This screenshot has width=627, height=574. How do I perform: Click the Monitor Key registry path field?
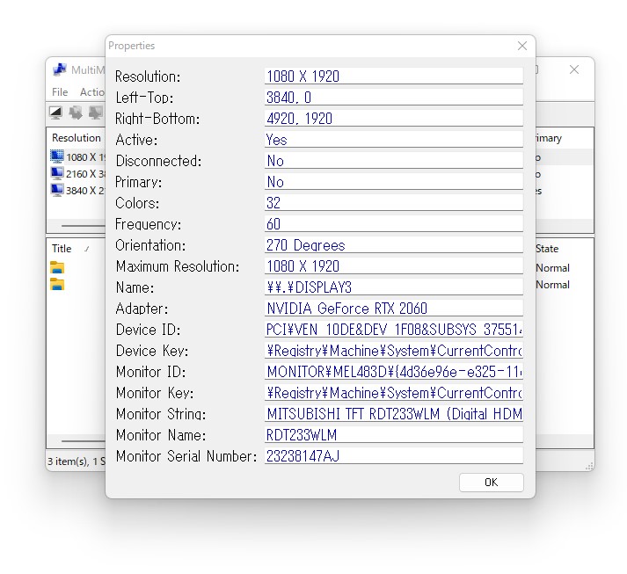(393, 393)
